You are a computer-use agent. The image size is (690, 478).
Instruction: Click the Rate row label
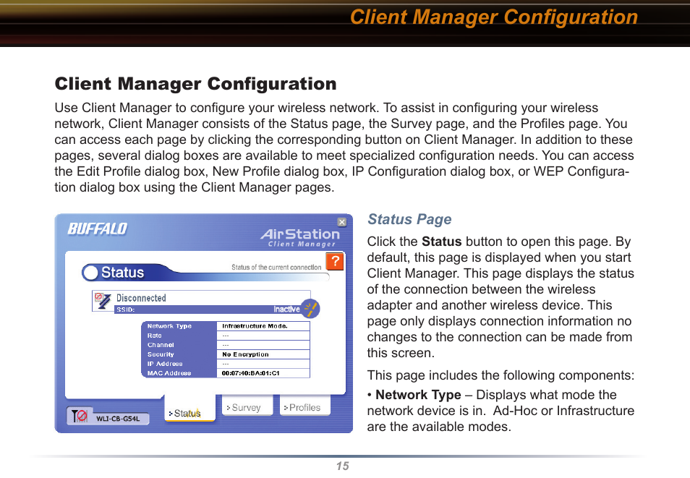[155, 336]
